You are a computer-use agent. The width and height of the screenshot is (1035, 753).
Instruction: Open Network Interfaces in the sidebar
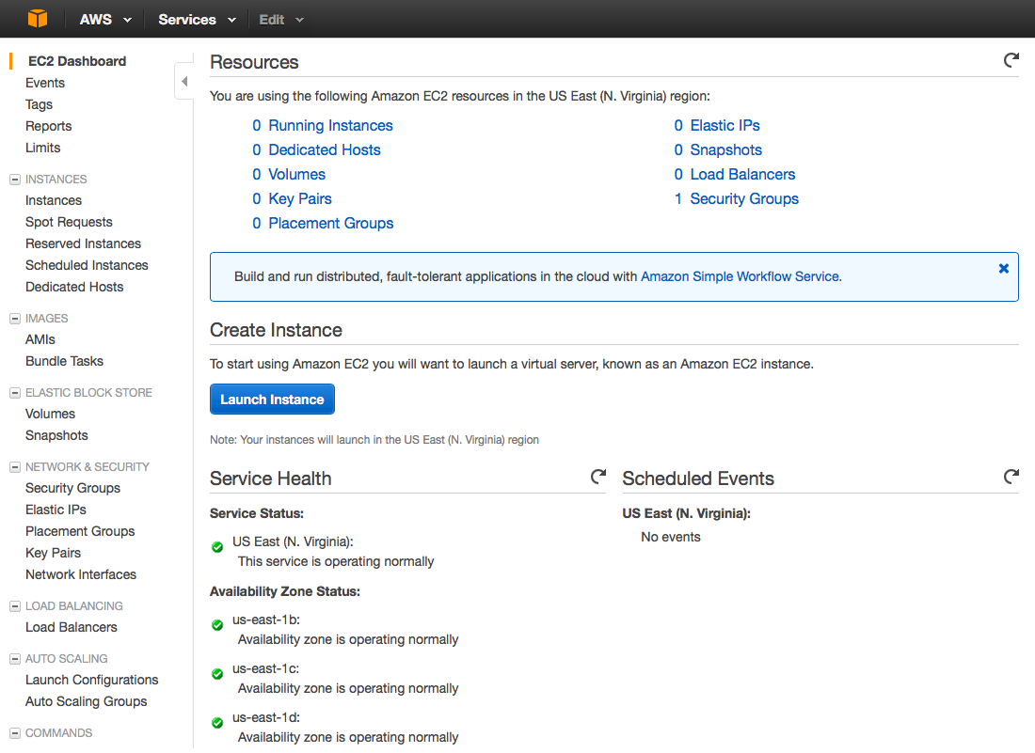pyautogui.click(x=81, y=575)
